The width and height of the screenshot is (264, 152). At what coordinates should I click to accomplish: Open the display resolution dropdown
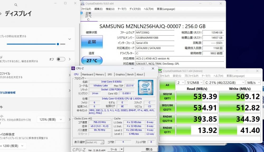[13, 146]
